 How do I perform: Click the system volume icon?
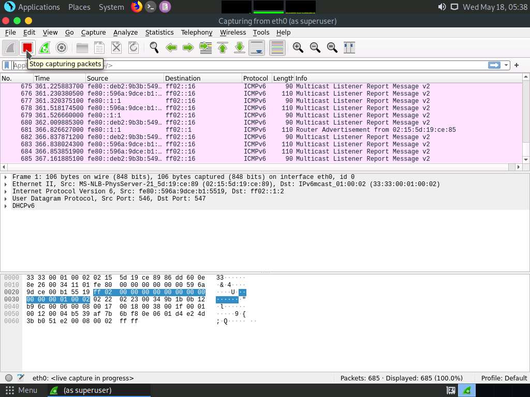coord(441,7)
